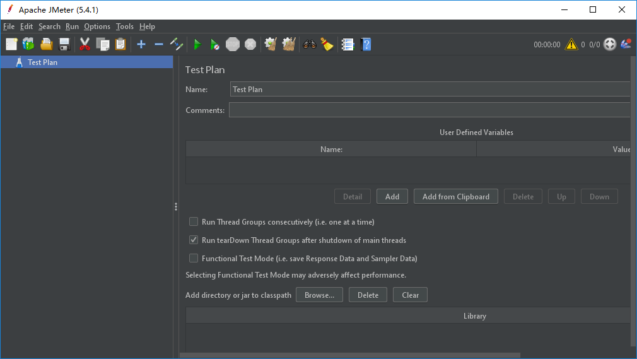Clear results with single broom-gear icon
637x359 pixels.
pos(271,44)
